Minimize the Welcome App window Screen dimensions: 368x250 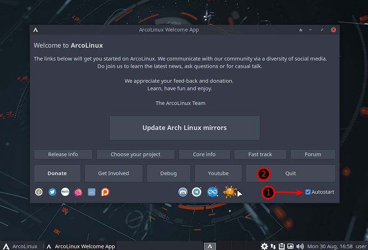pyautogui.click(x=310, y=30)
